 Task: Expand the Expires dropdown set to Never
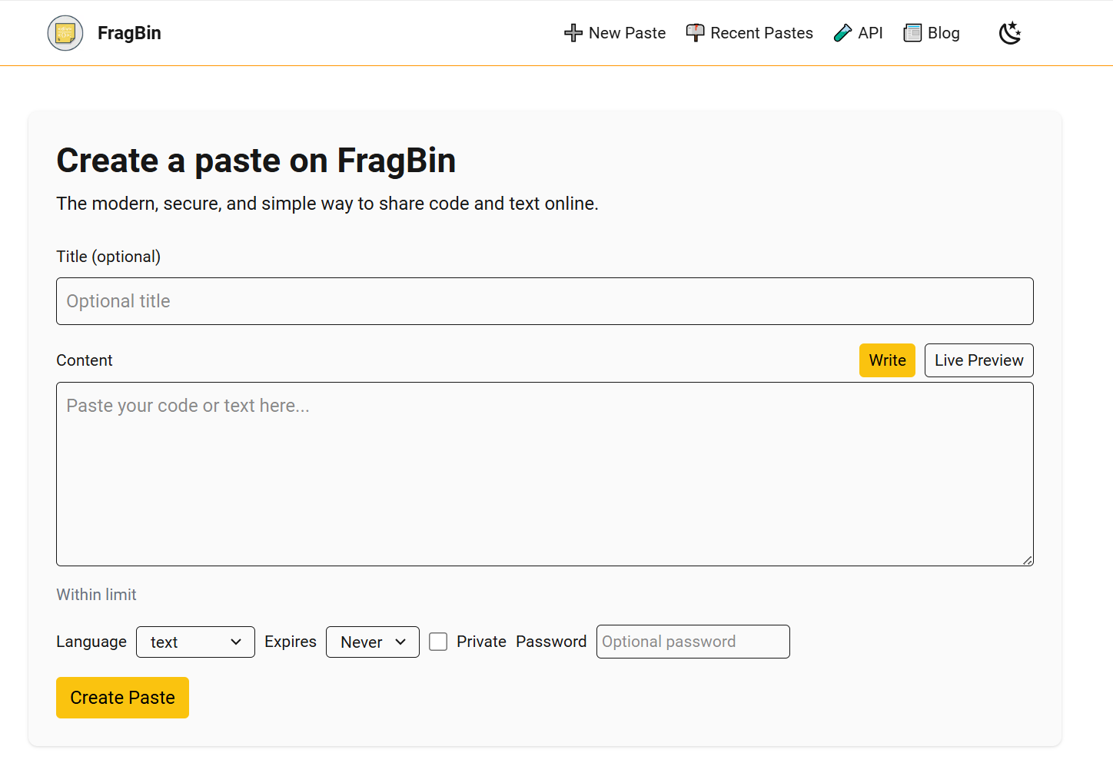[373, 642]
